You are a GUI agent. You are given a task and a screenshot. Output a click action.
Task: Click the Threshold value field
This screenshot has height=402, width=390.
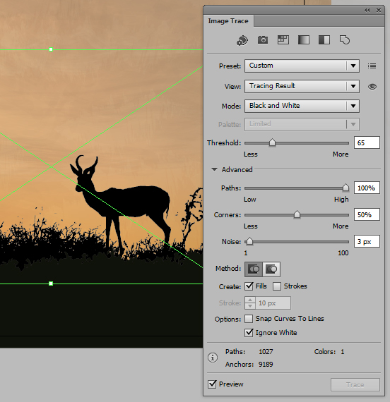click(367, 142)
